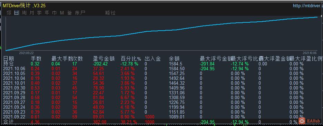Click the 出入金 column header

pos(153,59)
